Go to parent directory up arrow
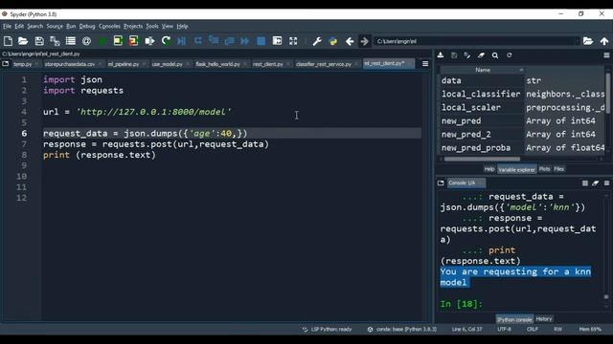The width and height of the screenshot is (613, 344). click(604, 41)
